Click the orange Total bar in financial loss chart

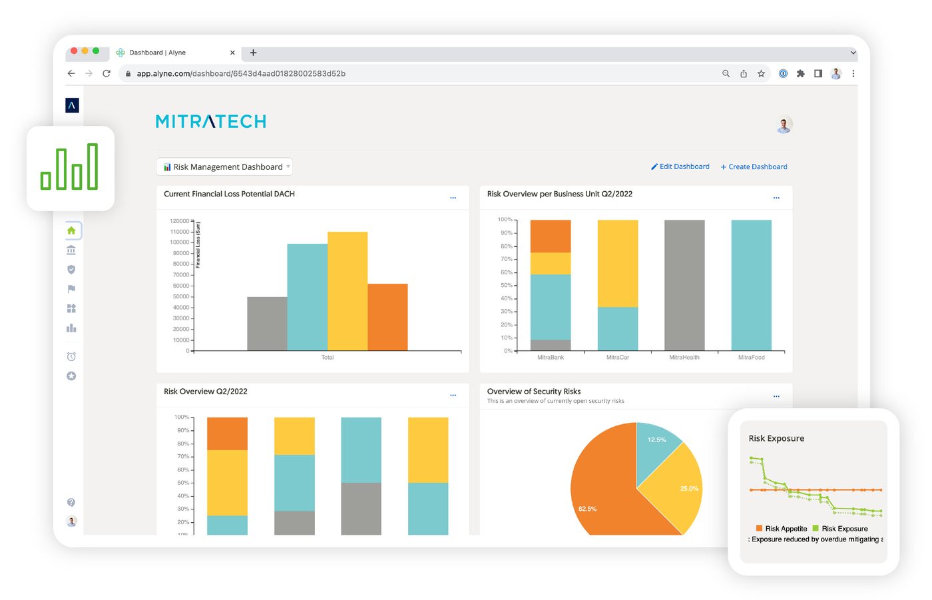[387, 317]
